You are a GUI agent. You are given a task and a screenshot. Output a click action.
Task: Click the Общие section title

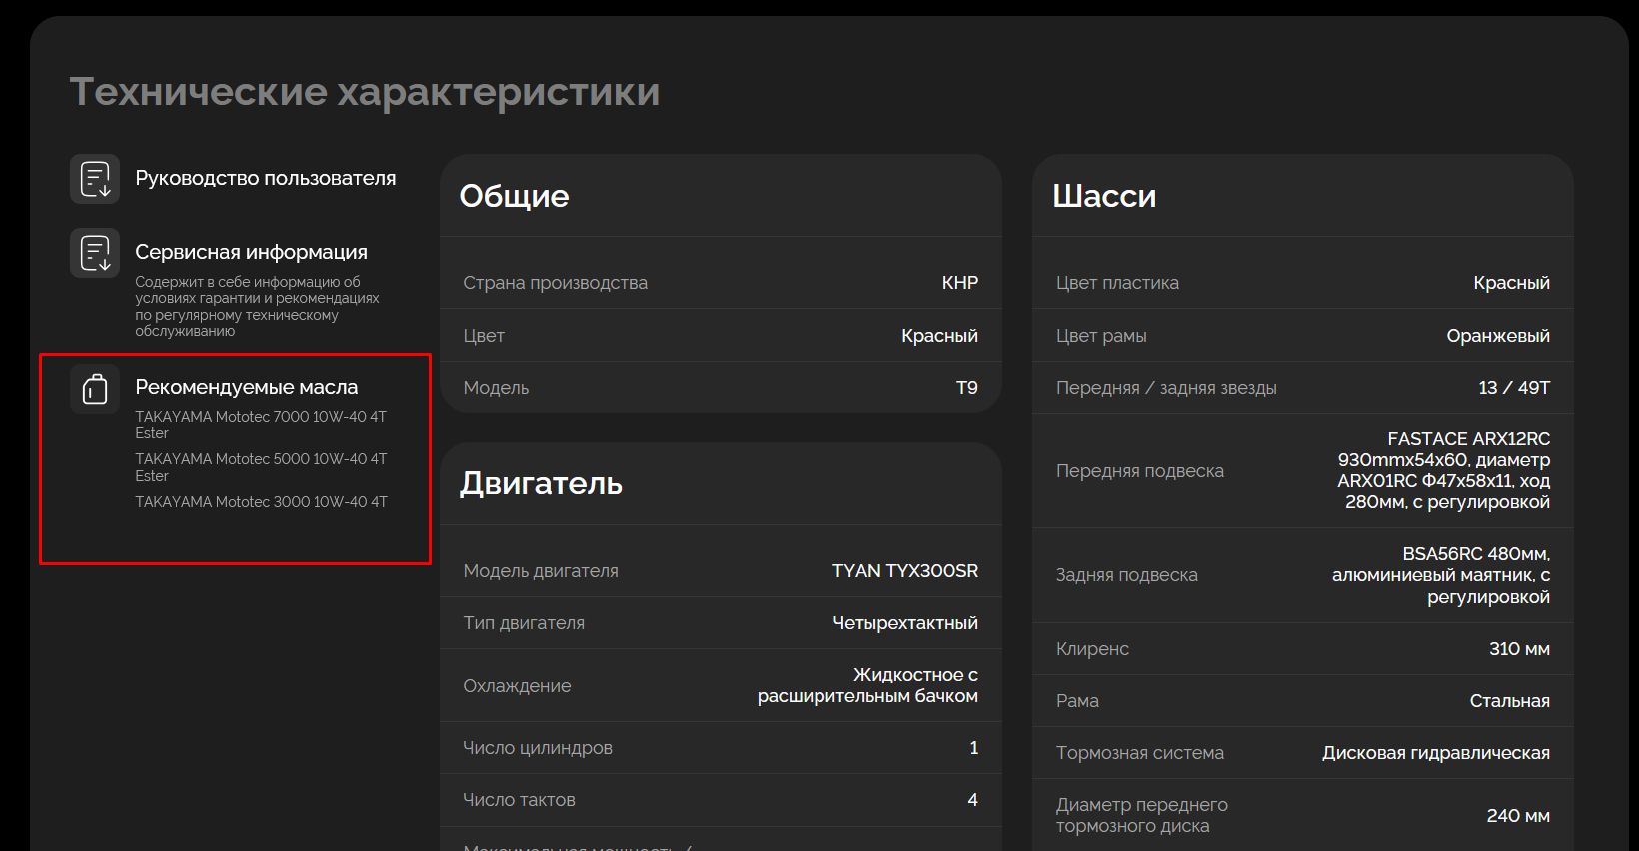(514, 196)
